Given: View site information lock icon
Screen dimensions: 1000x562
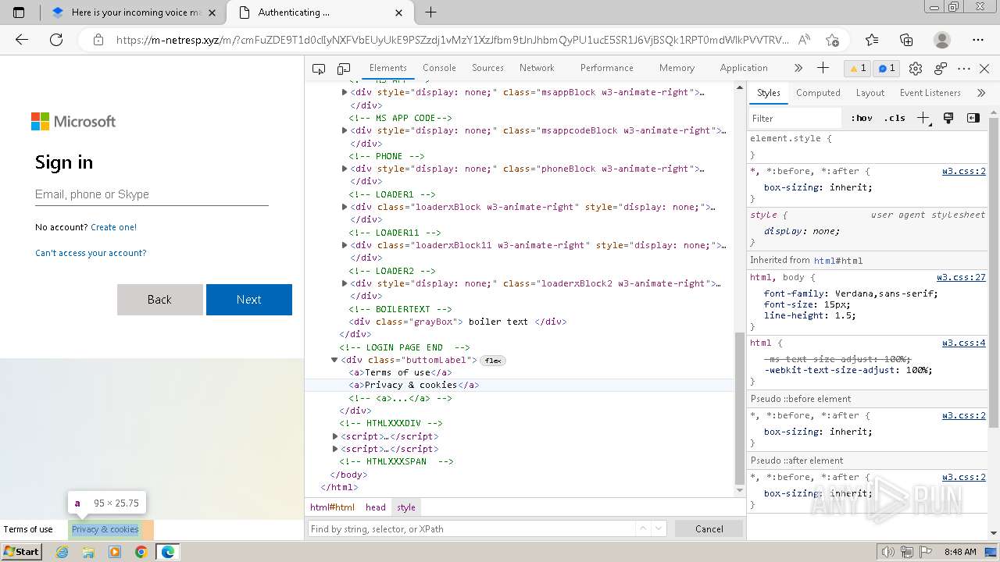Looking at the screenshot, I should point(98,40).
